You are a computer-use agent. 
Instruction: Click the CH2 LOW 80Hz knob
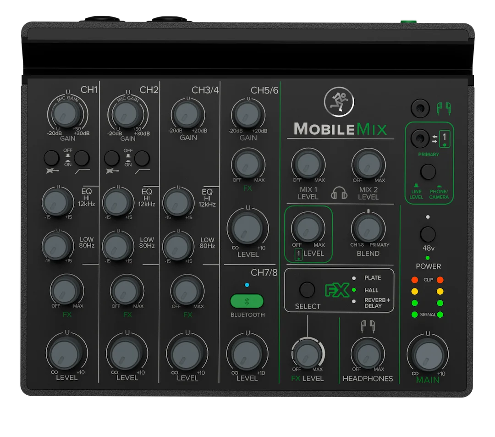click(117, 246)
